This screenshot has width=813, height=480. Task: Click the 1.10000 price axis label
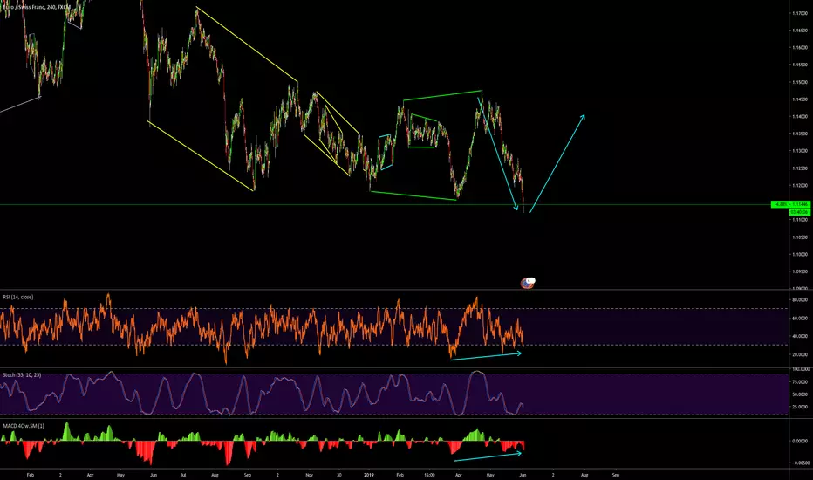click(800, 254)
